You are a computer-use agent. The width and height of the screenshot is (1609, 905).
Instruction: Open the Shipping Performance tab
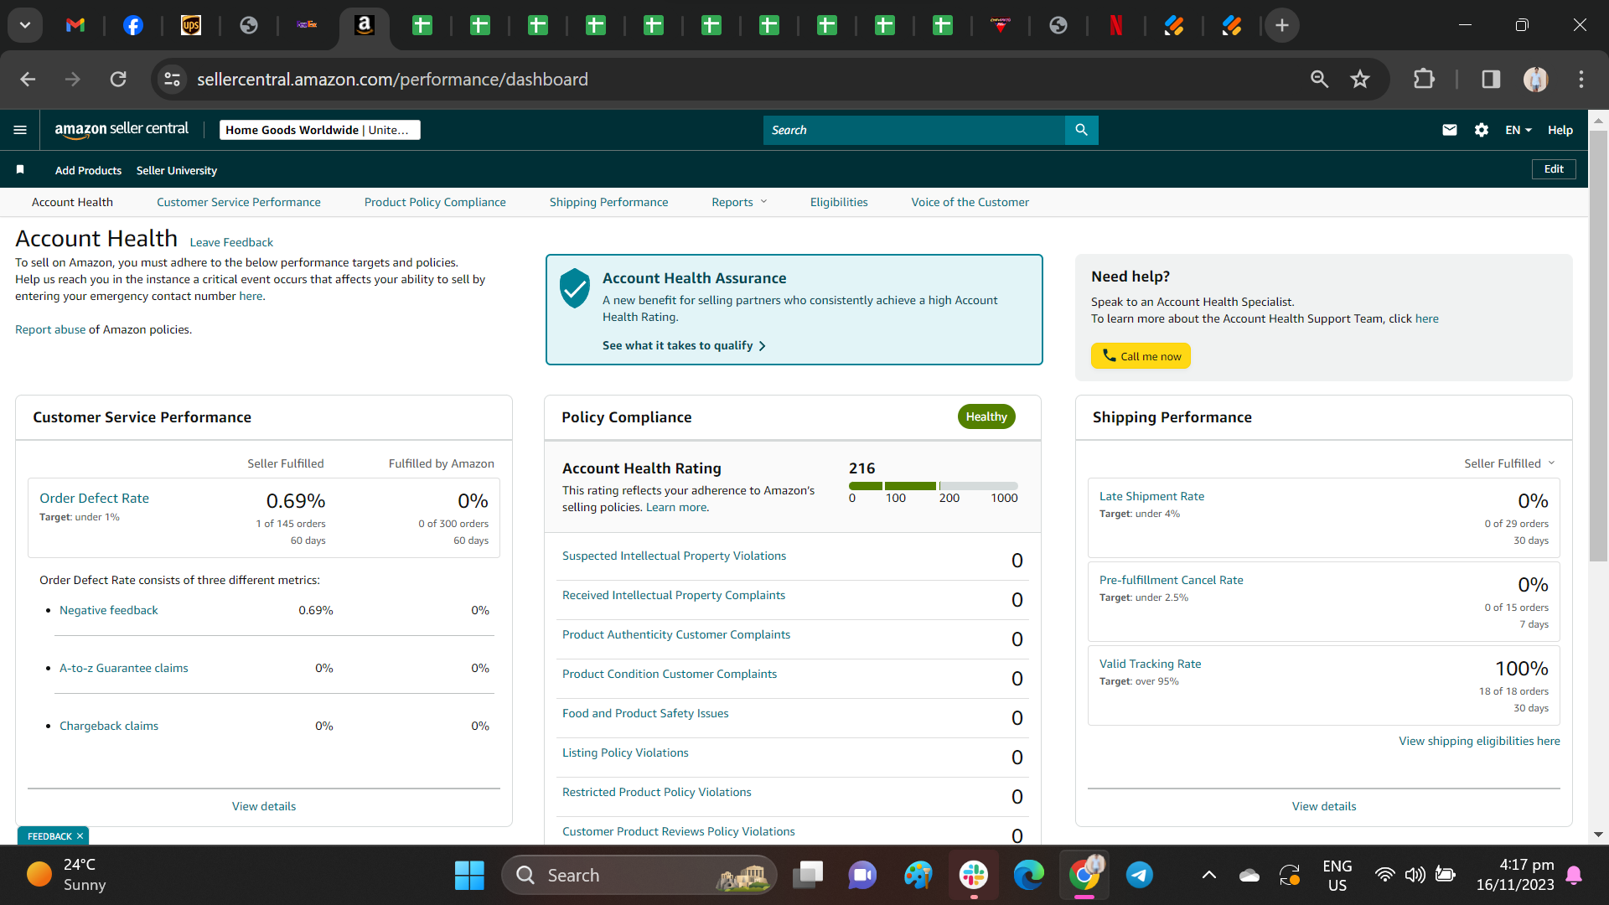608,202
